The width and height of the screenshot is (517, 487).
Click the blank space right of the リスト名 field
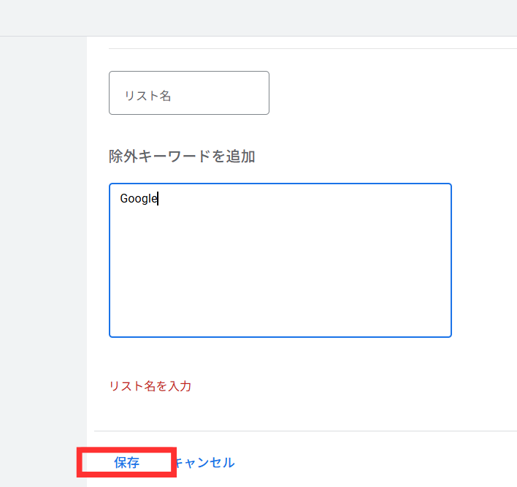point(392,93)
